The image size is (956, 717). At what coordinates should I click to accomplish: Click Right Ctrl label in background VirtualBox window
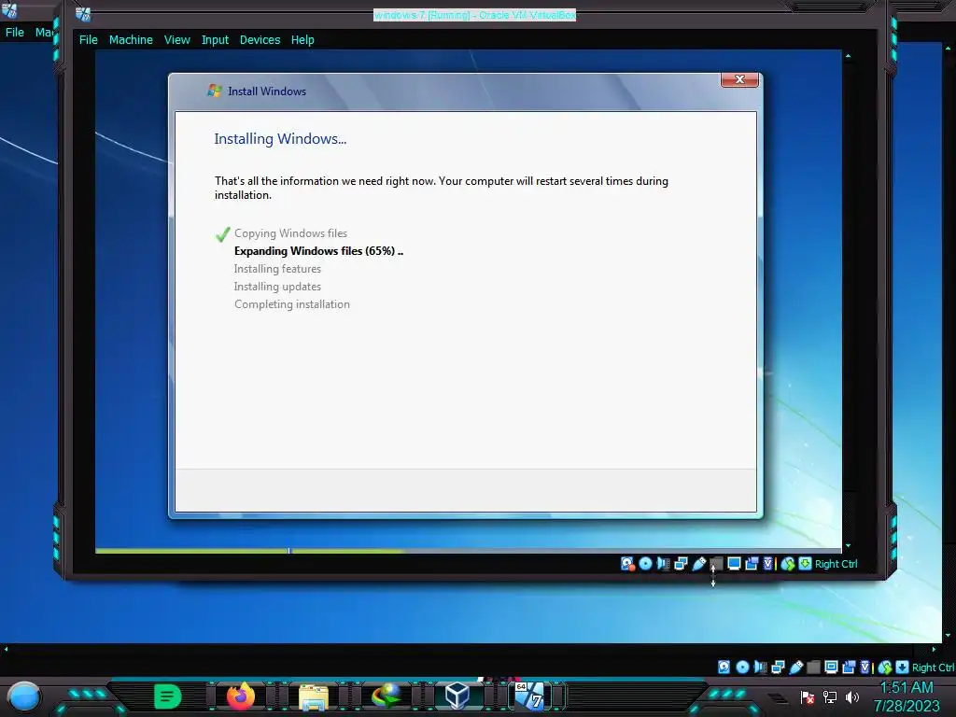933,668
